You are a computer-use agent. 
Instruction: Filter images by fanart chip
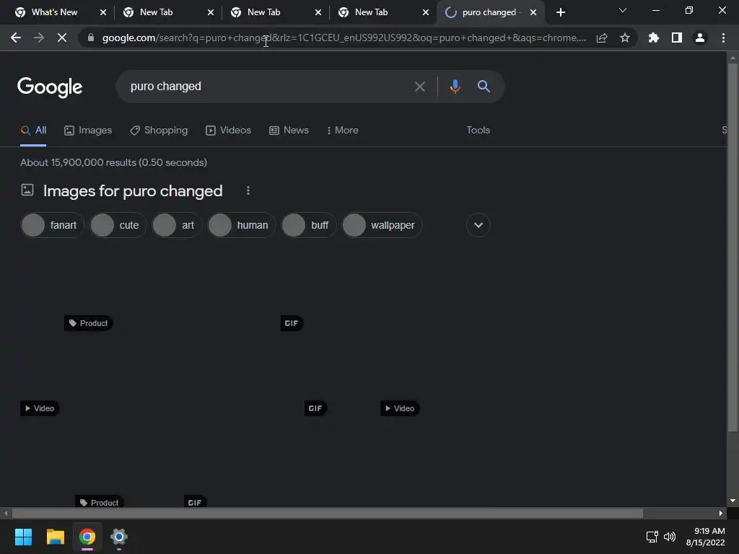52,225
